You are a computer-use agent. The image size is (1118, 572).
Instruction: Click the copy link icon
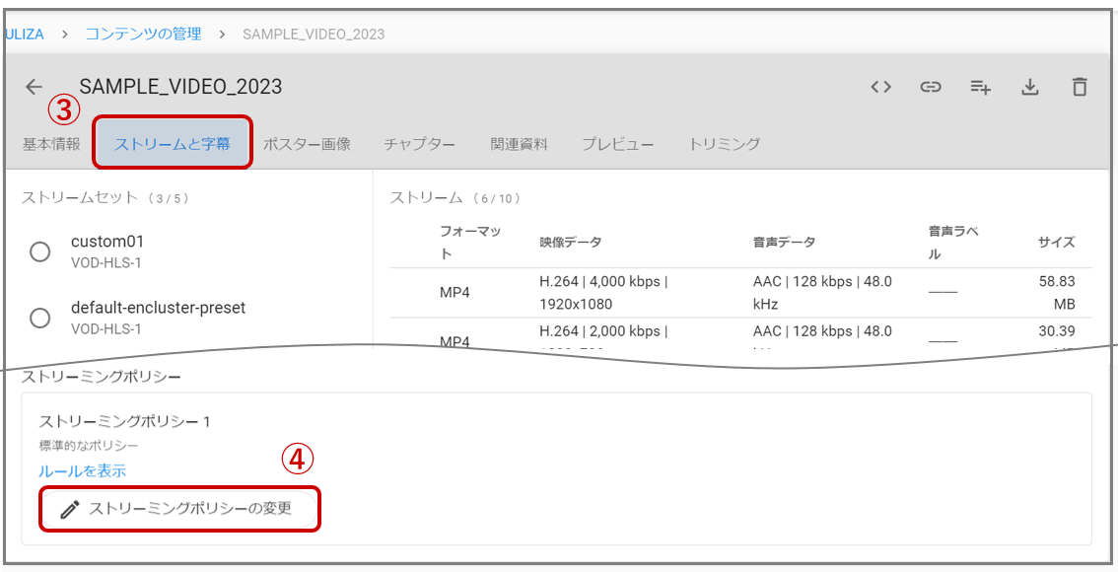click(x=930, y=87)
